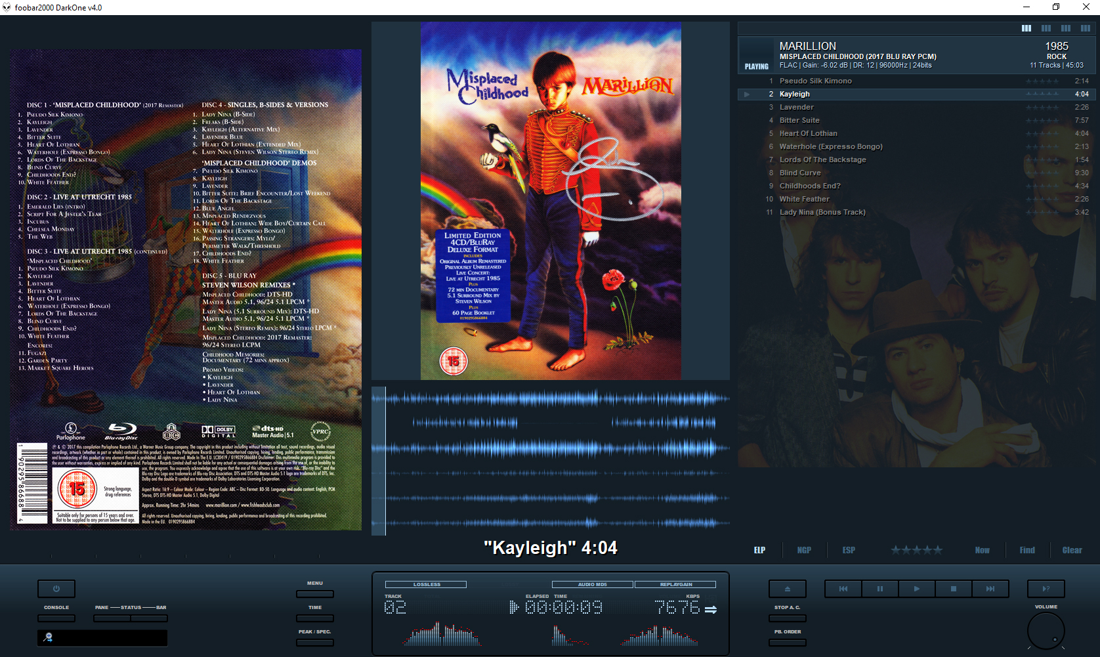Click the PLAYING status label
The width and height of the screenshot is (1100, 657).
(756, 66)
